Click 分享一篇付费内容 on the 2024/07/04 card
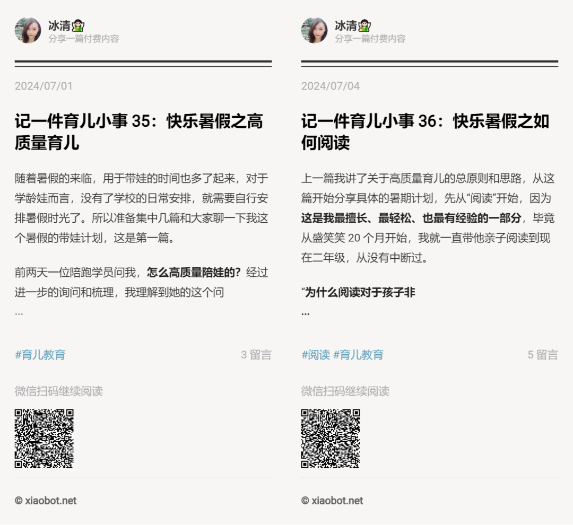 click(370, 39)
